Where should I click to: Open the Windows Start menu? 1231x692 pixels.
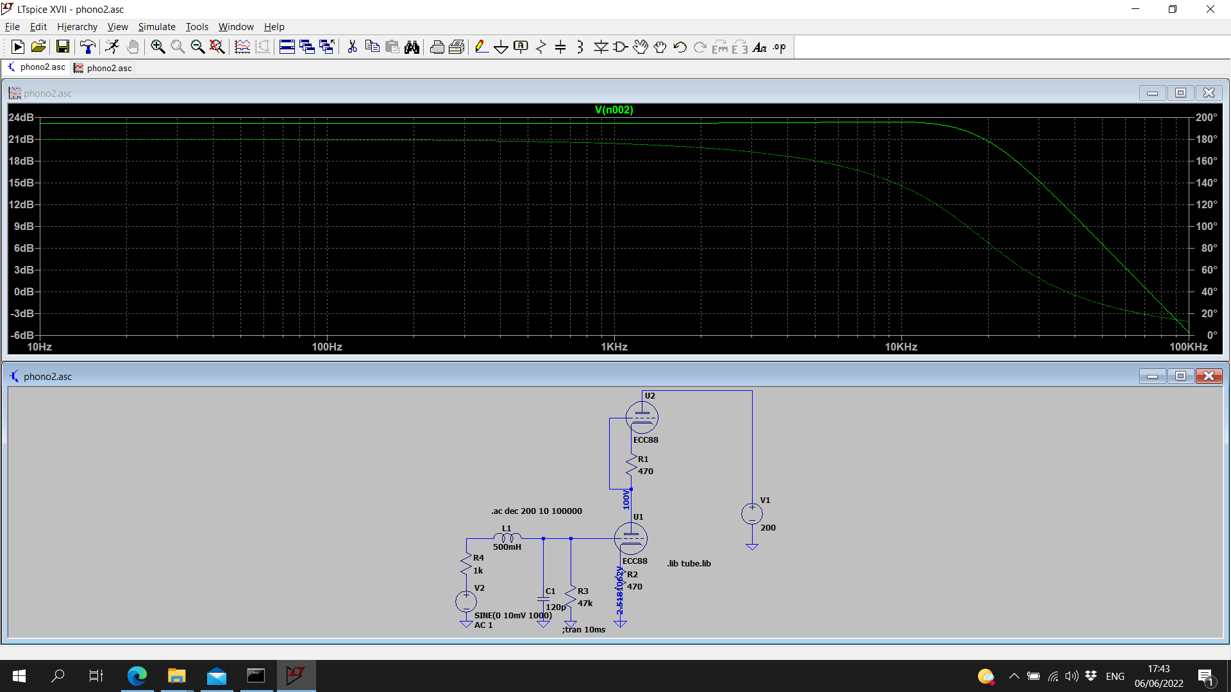point(19,676)
